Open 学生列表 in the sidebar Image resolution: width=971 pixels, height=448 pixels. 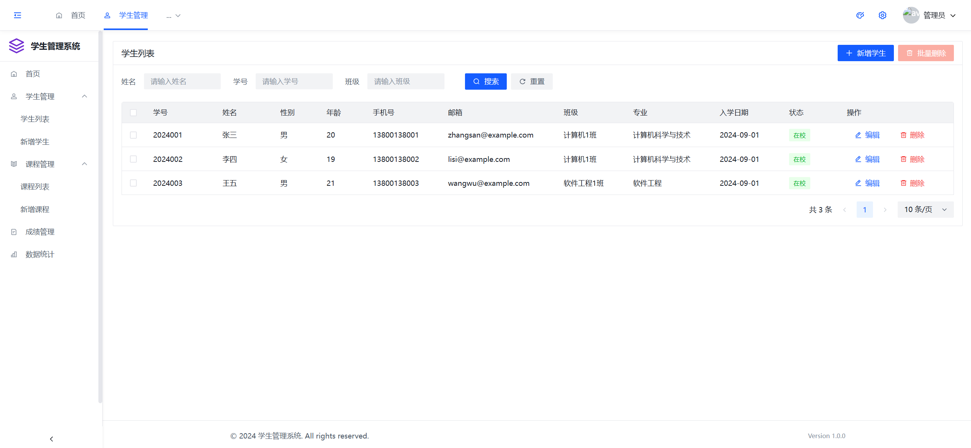coord(35,119)
